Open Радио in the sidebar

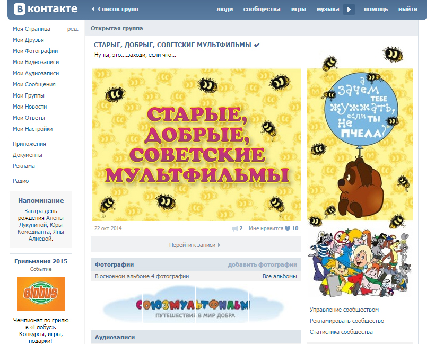tap(21, 181)
